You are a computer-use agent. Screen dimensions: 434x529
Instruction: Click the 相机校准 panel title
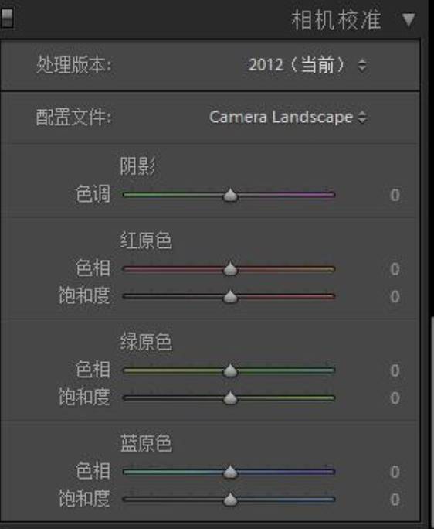pos(336,20)
